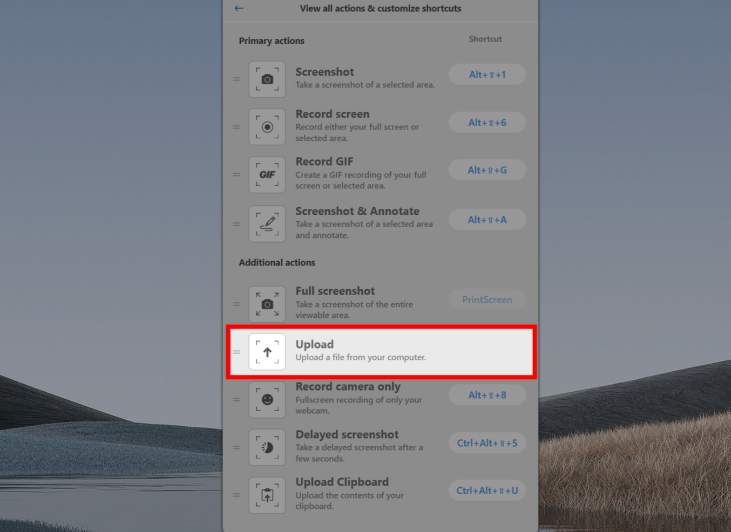731x532 pixels.
Task: Select the Delayed screenshot timer icon
Action: point(267,447)
